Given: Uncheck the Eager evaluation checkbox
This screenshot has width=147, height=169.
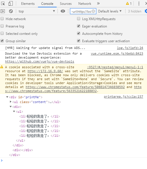Looking at the screenshot, I should (79, 26).
